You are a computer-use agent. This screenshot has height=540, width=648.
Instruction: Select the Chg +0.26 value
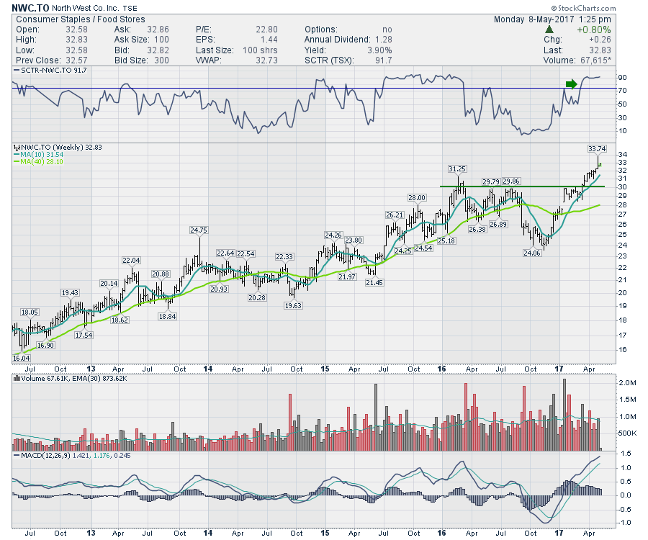pyautogui.click(x=599, y=40)
